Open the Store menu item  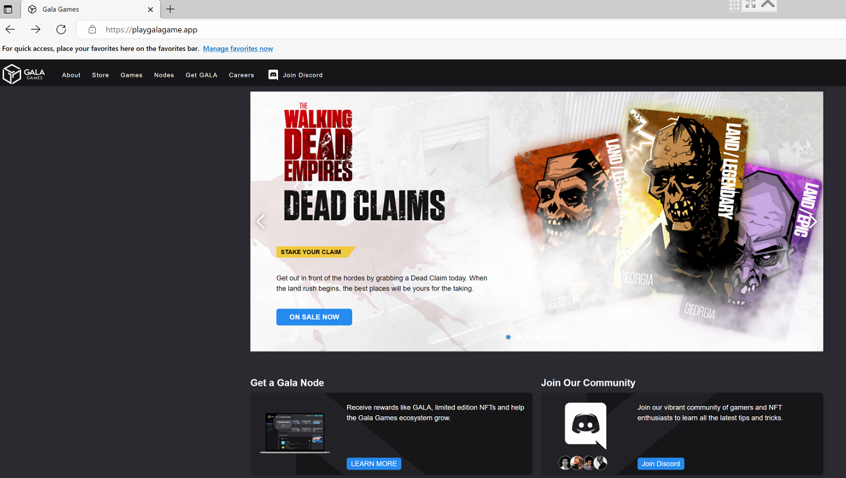tap(100, 75)
